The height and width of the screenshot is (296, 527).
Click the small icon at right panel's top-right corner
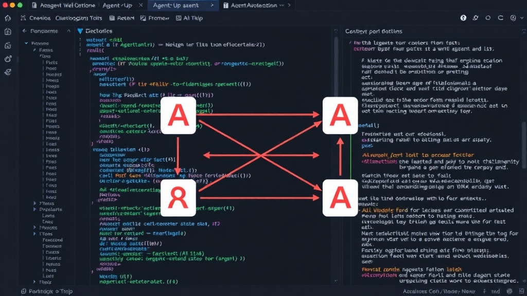coord(523,31)
